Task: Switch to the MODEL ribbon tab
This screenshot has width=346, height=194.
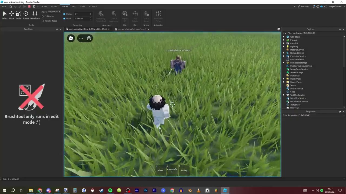Action: pyautogui.click(x=54, y=6)
